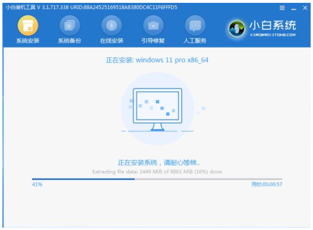This screenshot has height=230, width=313.
Task: Open the hamburger menu in title bar
Action: pyautogui.click(x=282, y=8)
